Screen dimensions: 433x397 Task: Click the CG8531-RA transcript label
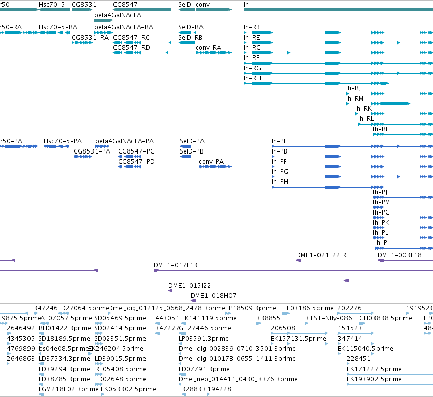(x=90, y=37)
